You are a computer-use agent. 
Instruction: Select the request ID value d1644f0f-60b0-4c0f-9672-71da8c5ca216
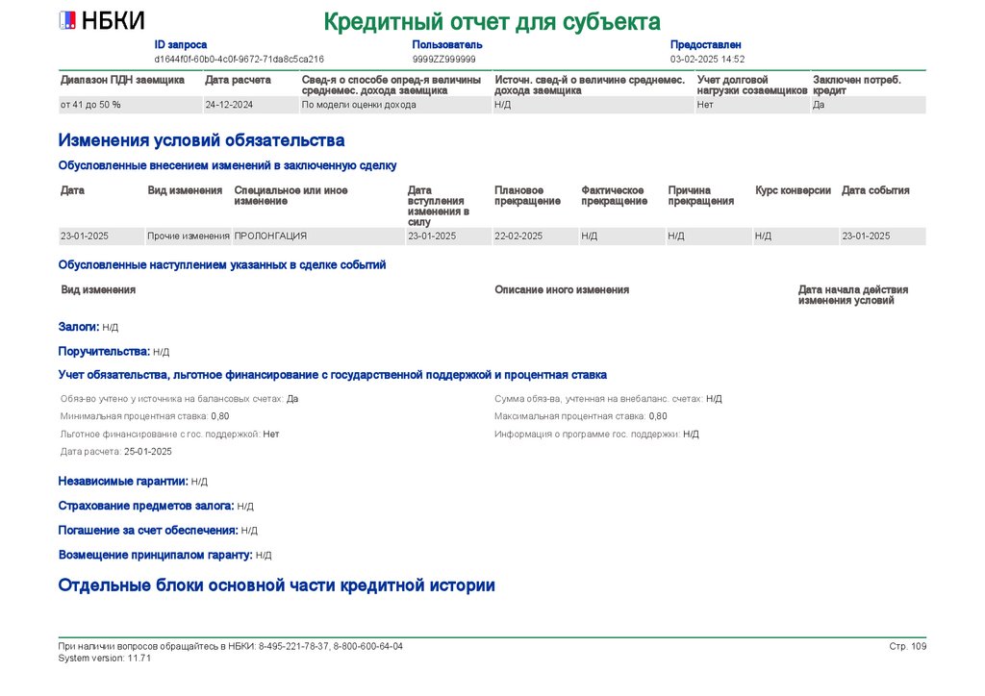(239, 59)
